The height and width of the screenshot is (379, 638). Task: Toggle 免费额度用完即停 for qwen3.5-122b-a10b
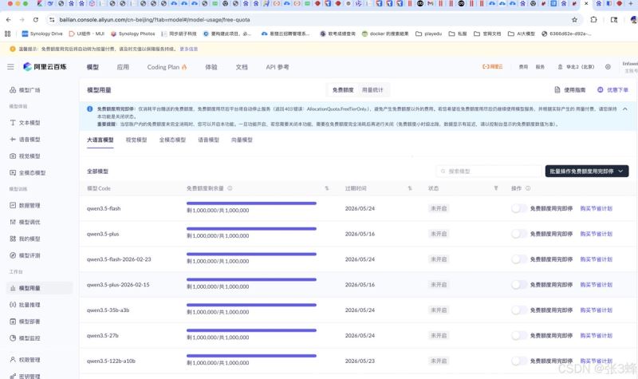[519, 361]
